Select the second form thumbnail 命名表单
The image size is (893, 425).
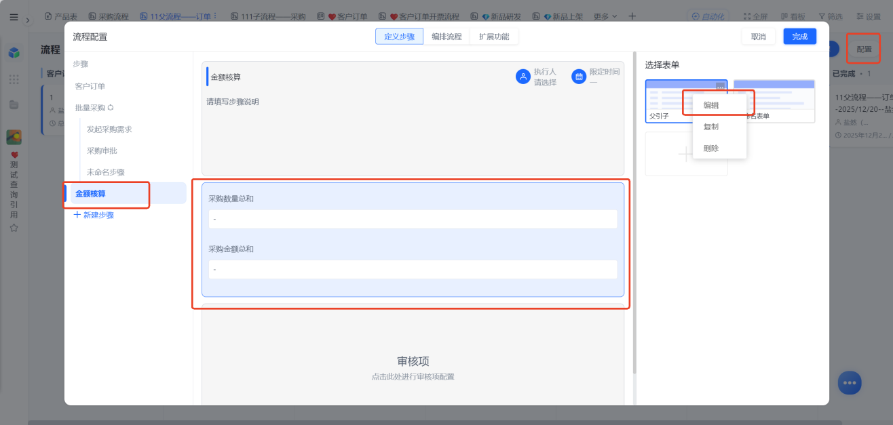coord(774,101)
